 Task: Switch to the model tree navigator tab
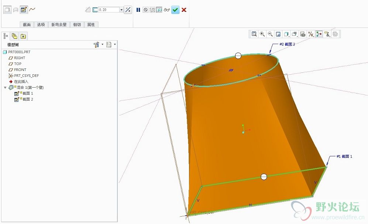(x=6, y=36)
